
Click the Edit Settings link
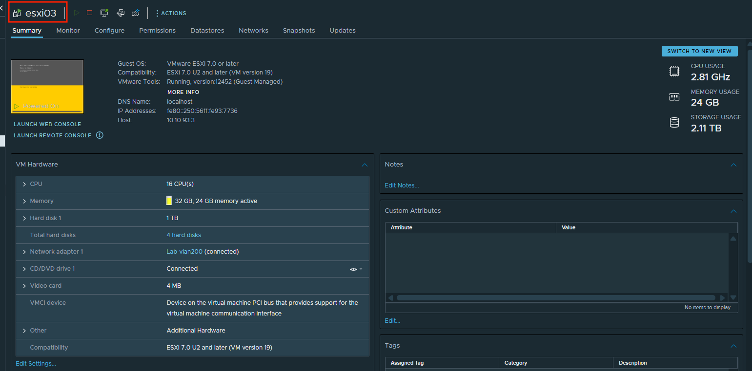click(36, 364)
